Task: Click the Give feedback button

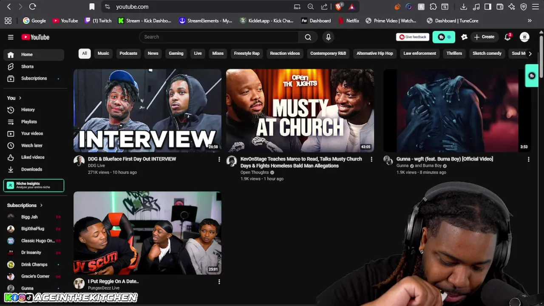Action: pos(412,37)
